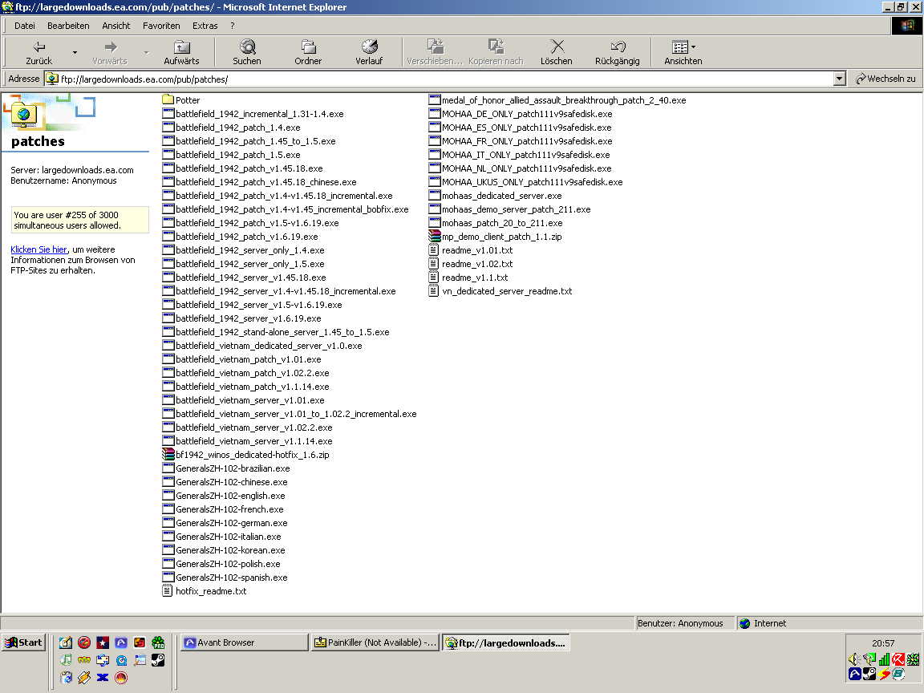
Task: Select medal_of_honor_allied_assault_breakthrough_patch_2_40.exe icon
Action: tap(434, 99)
